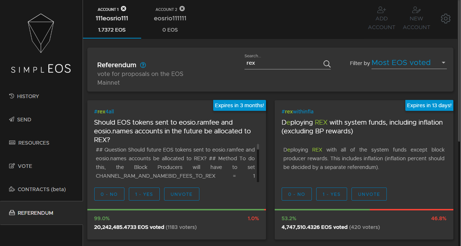461x246 pixels.
Task: Click the #rexwithinfla proposal tag
Action: 298,112
